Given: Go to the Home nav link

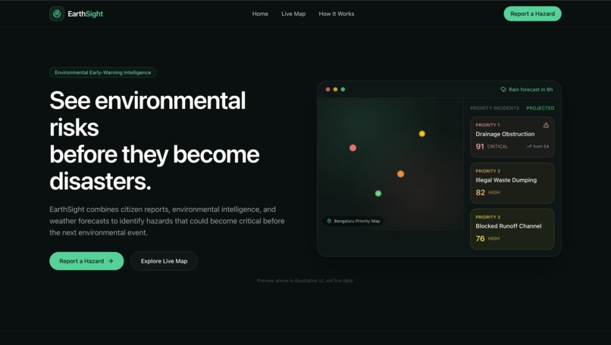Looking at the screenshot, I should 260,14.
